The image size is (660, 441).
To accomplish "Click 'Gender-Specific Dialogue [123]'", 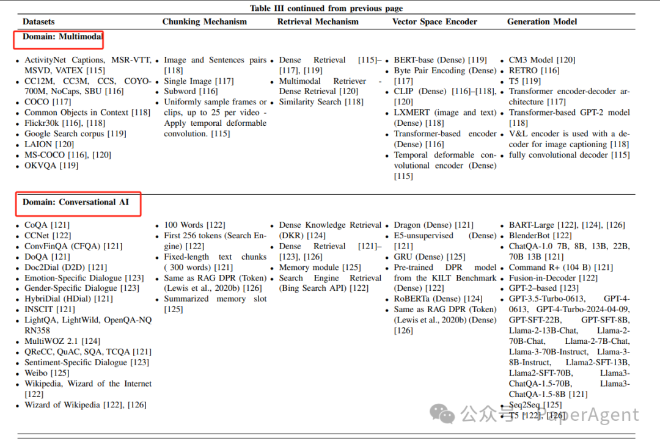I will tap(82, 288).
